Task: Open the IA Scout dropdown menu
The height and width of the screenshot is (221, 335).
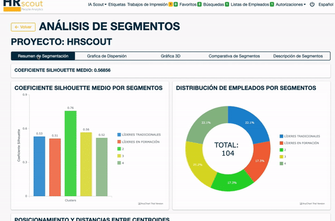Action: 97,4
